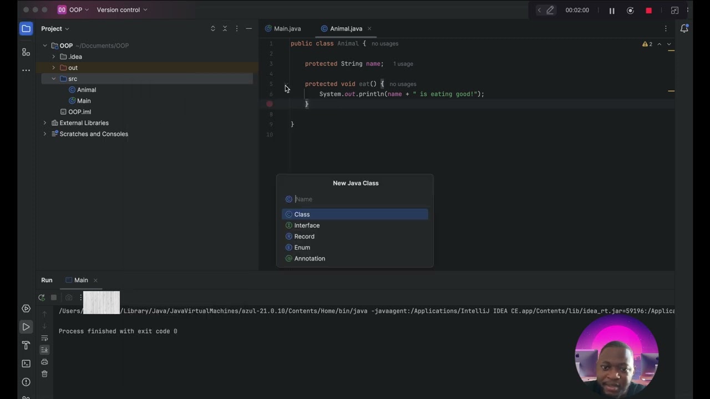The width and height of the screenshot is (710, 399).
Task: Jump to next highlighted error arrow
Action: click(x=669, y=44)
